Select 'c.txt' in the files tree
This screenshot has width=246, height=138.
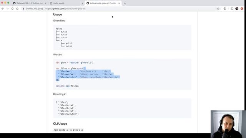[x=64, y=38]
